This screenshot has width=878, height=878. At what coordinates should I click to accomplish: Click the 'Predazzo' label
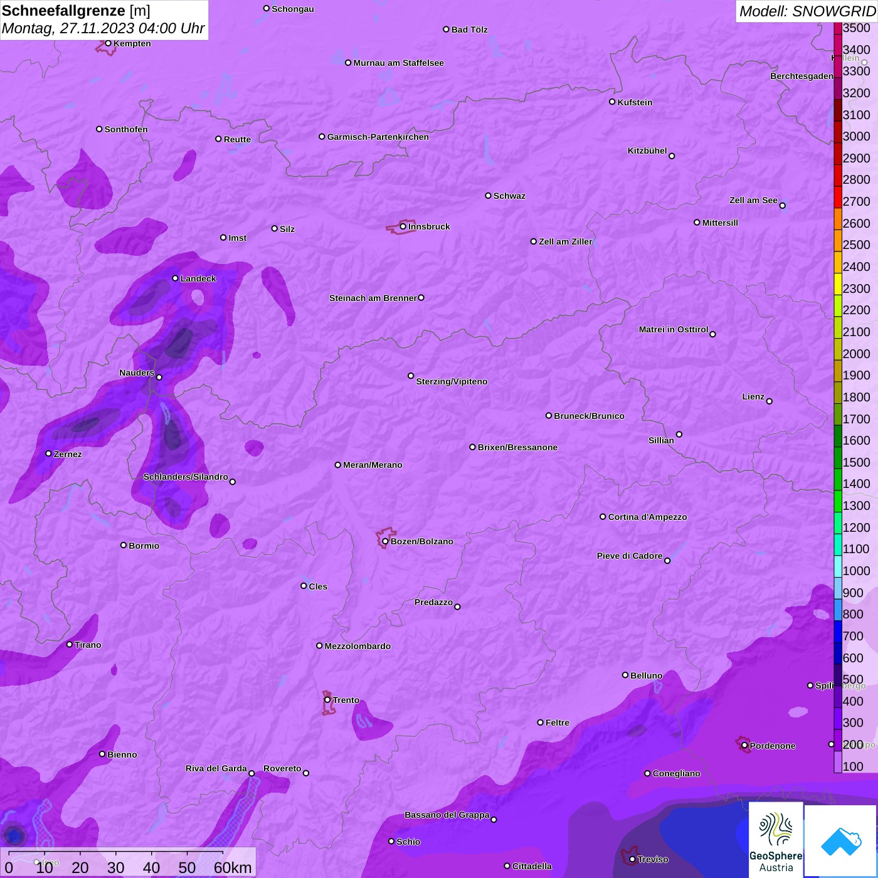tap(433, 602)
